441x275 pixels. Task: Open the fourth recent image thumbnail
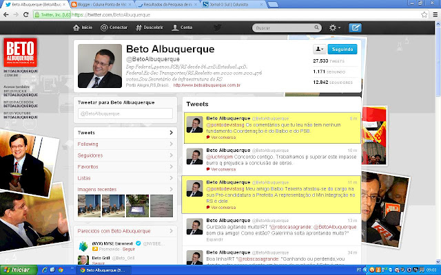(161, 206)
